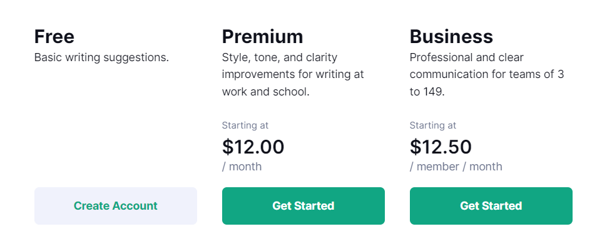Click the 'Professional and clear' text line
The width and height of the screenshot is (607, 249).
466,57
